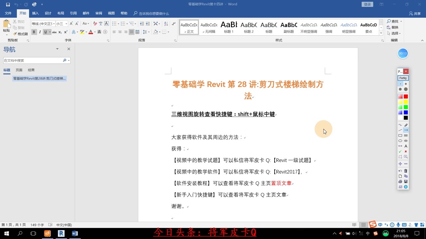Switch to the 插入 (Insert) tab
Screen dimensions: 426x239
pyautogui.click(x=35, y=13)
